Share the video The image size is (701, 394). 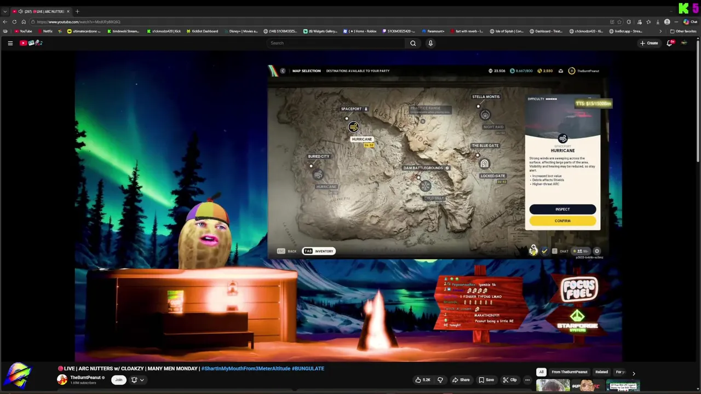pos(461,380)
